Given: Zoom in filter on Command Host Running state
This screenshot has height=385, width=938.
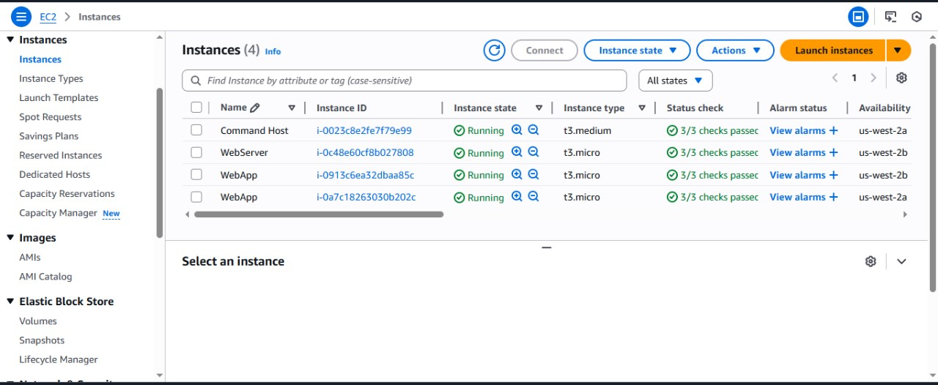Looking at the screenshot, I should (x=517, y=130).
